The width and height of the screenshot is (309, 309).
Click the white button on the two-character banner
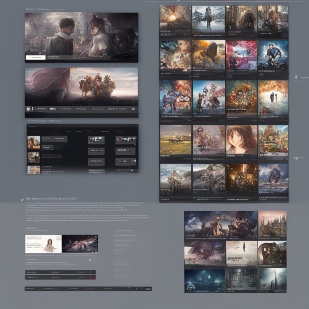click(x=35, y=58)
